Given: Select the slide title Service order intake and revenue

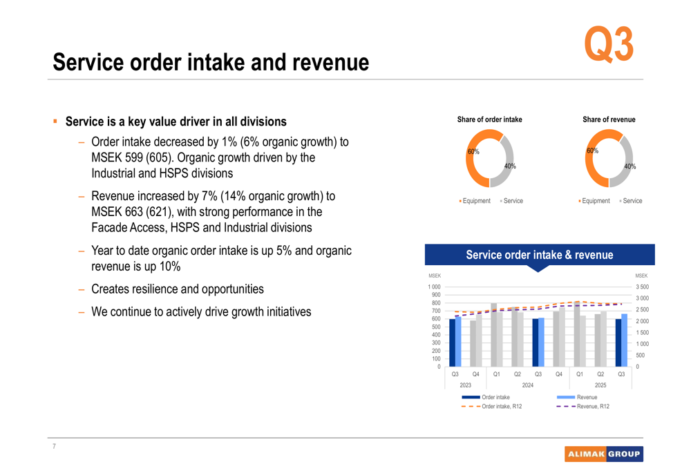Looking at the screenshot, I should coord(211,63).
